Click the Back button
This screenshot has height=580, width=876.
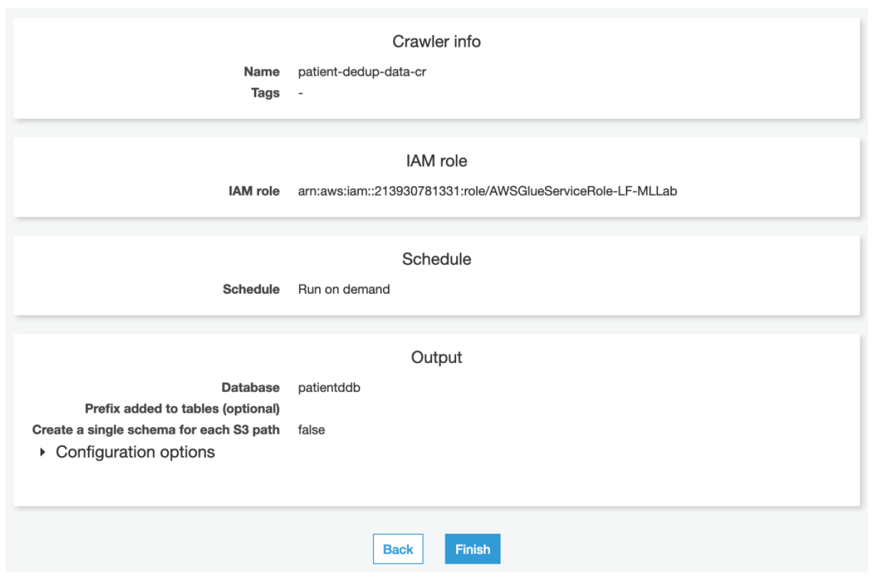[x=398, y=549]
